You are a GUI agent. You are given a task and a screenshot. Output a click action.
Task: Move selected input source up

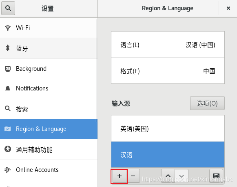point(168,176)
